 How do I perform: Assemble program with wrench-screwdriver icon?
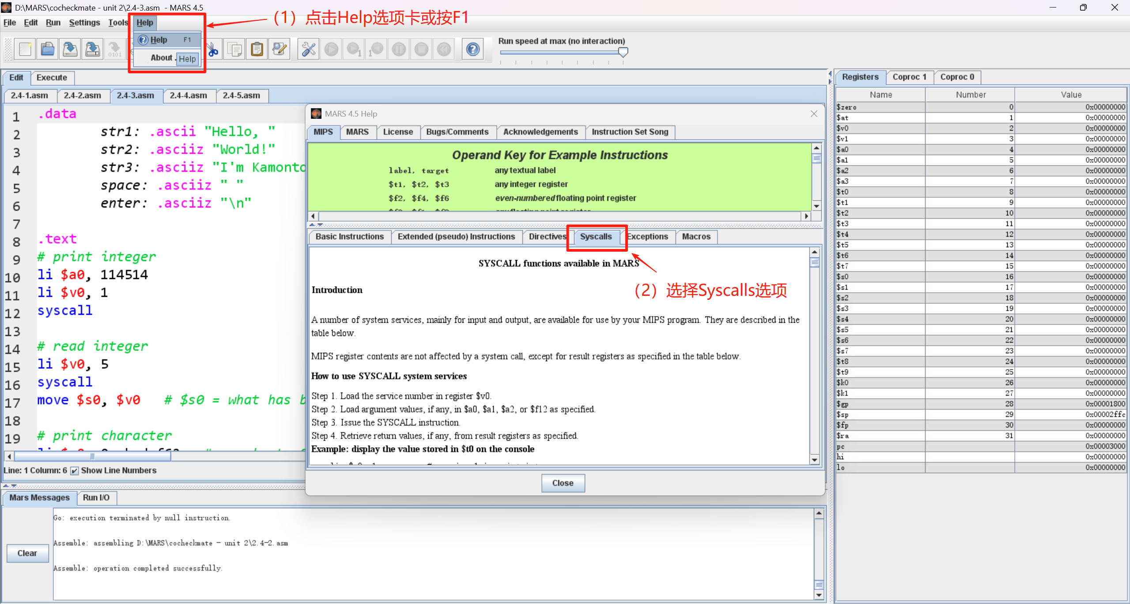point(308,49)
